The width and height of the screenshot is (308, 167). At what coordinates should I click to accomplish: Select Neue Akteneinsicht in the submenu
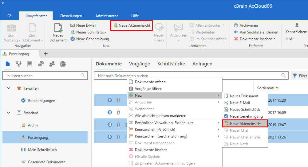click(x=245, y=124)
